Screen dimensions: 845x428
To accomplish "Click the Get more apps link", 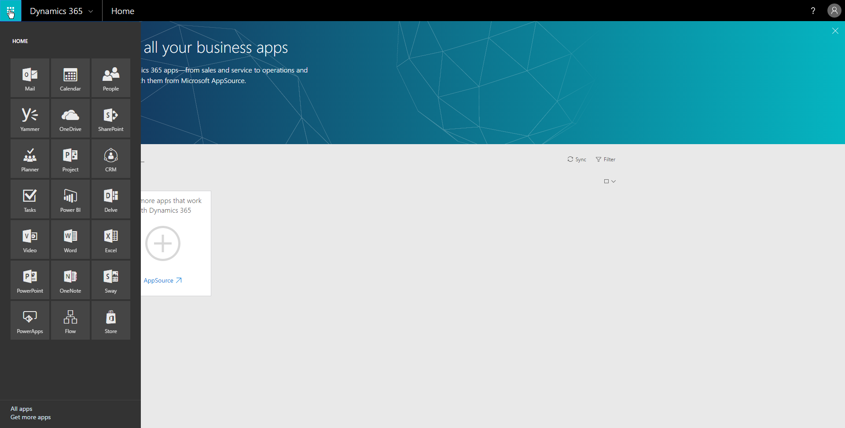I will (31, 417).
